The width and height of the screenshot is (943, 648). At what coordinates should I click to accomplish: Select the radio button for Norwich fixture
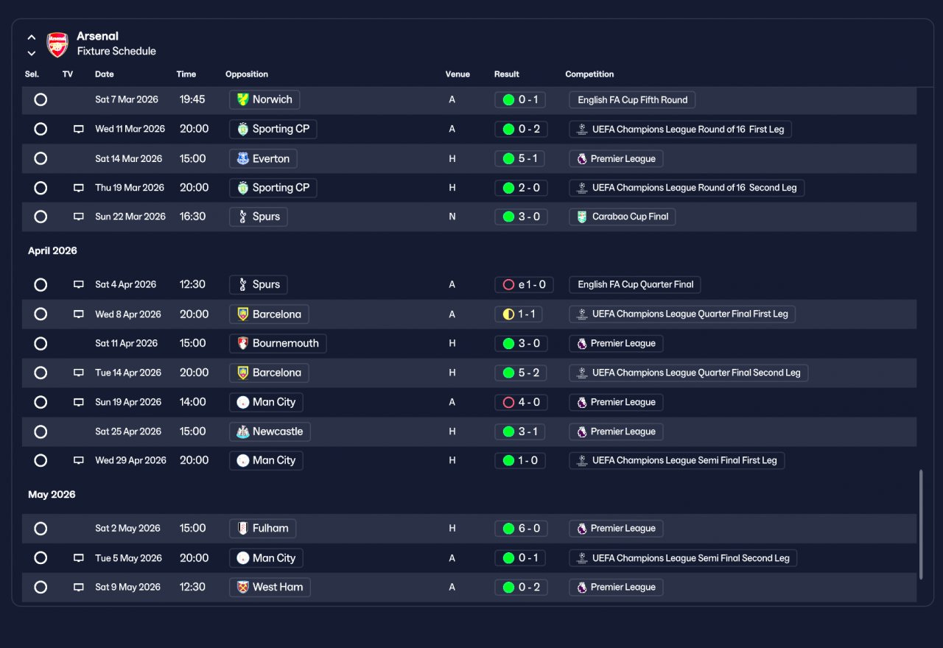pyautogui.click(x=41, y=99)
